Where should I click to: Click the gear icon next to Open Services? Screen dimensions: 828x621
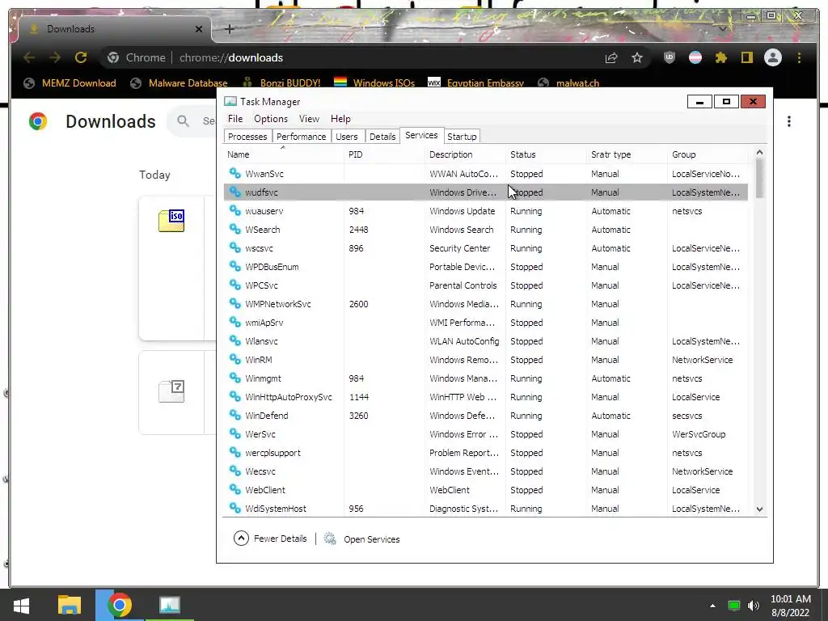(330, 539)
